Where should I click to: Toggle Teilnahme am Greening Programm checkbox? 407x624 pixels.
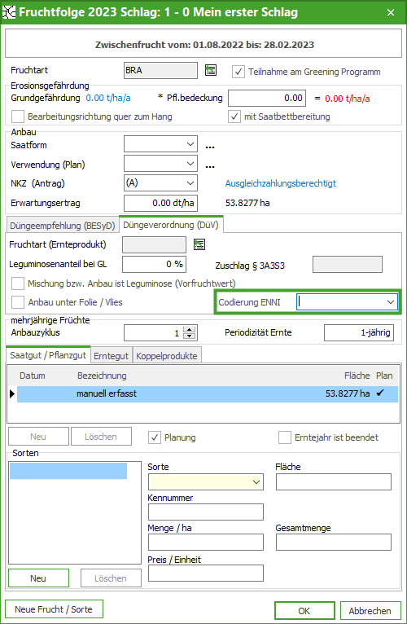238,72
